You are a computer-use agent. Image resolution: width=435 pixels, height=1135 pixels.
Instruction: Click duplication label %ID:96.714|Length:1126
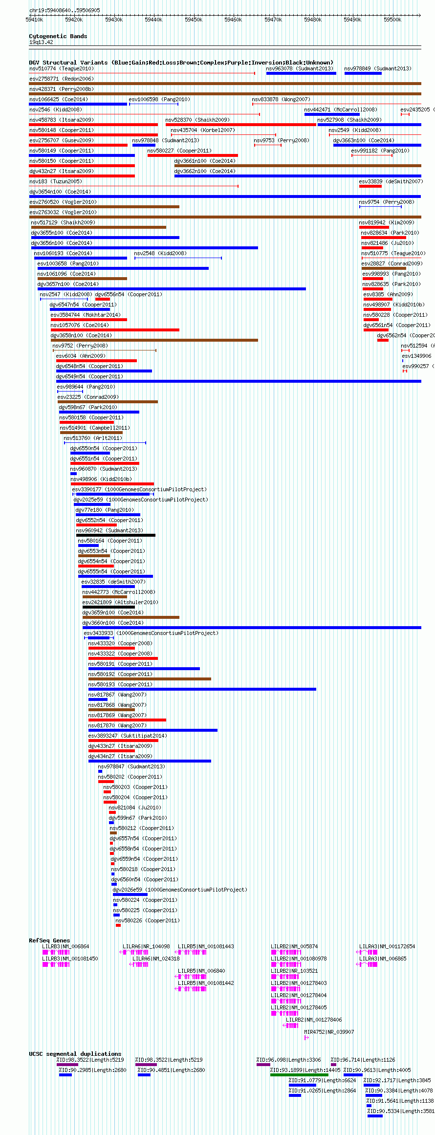pos(363,1060)
